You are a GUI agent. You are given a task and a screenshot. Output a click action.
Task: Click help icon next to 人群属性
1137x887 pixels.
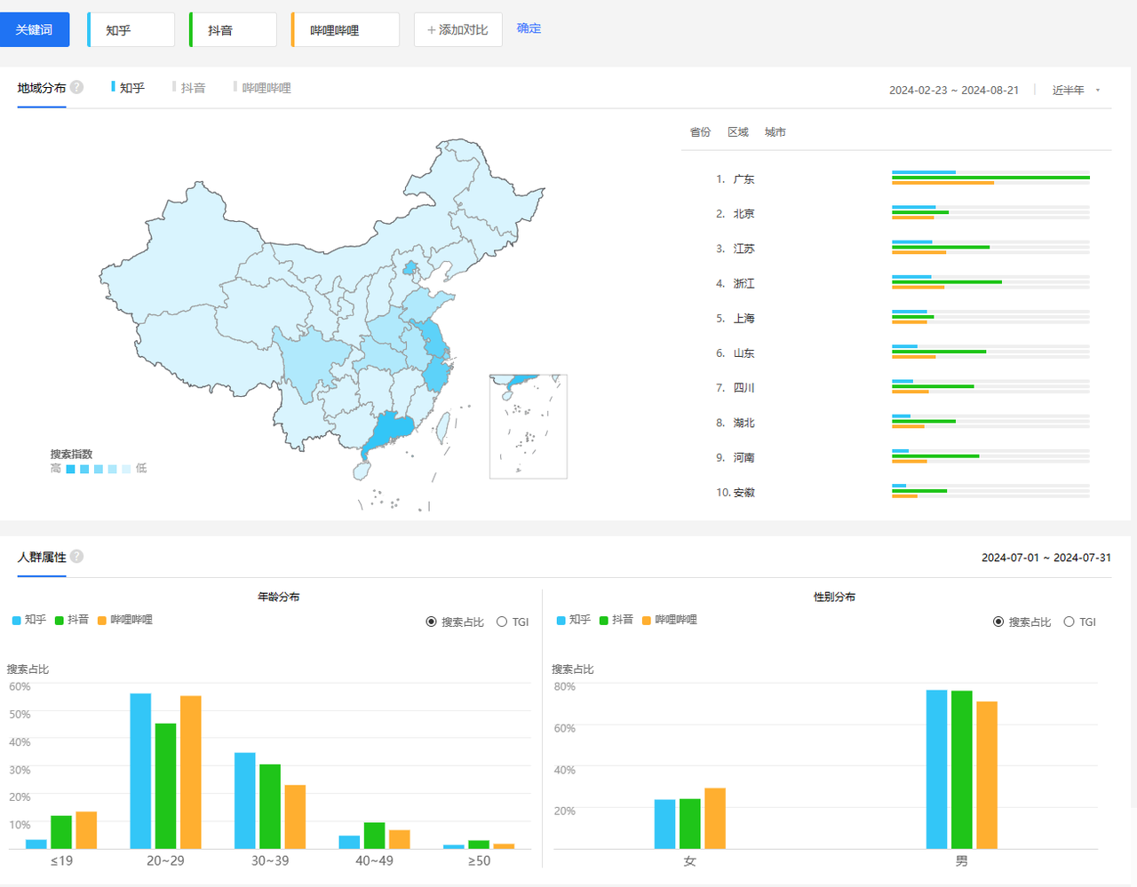pos(76,557)
